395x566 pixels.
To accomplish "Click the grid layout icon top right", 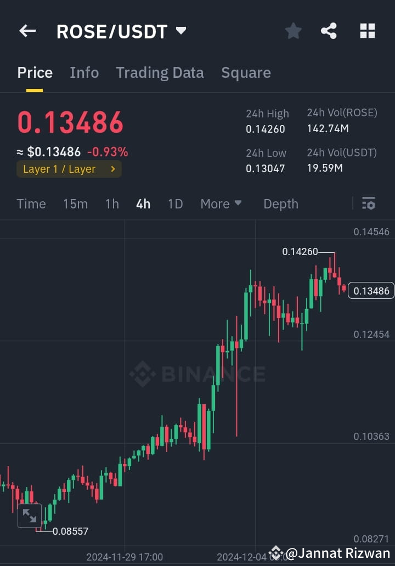I will tap(366, 31).
